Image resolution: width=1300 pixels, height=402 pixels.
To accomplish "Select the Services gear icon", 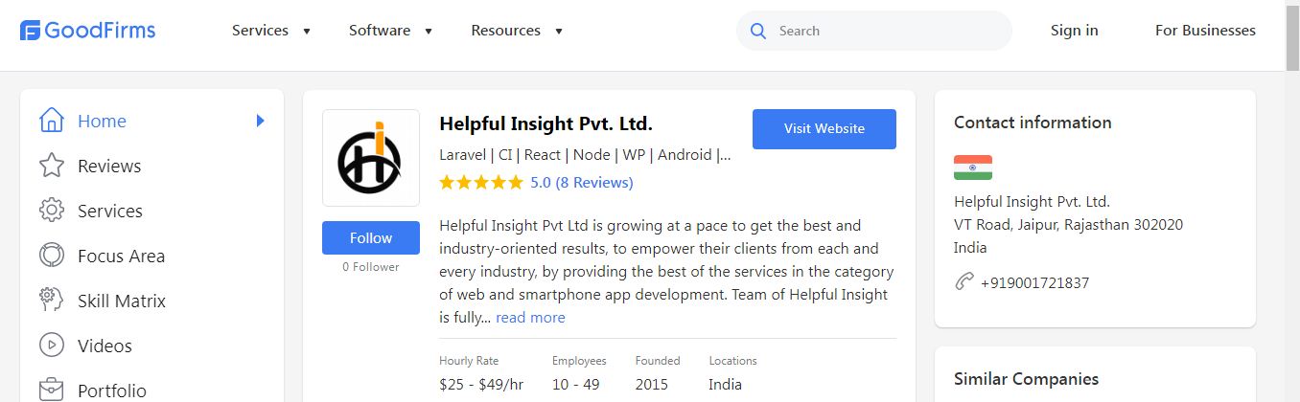I will click(x=52, y=212).
